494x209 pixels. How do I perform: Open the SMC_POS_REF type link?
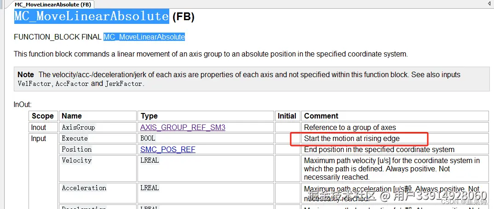click(167, 149)
